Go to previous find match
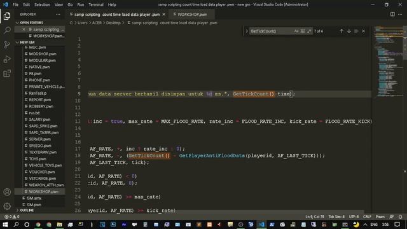Image resolution: width=407 pixels, height=229 pixels. [341, 31]
